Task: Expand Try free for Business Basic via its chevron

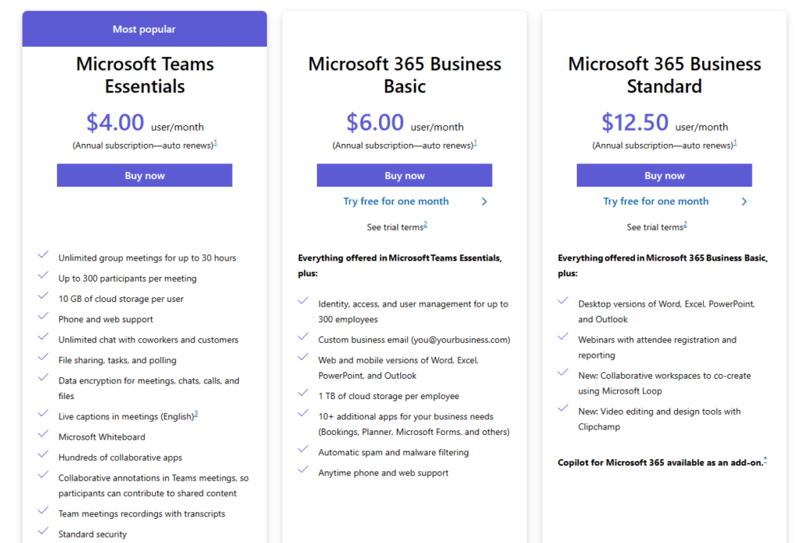Action: coord(484,201)
